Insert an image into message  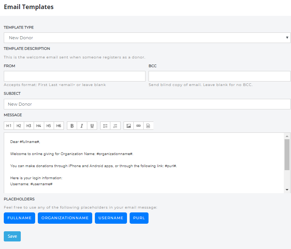point(128,126)
